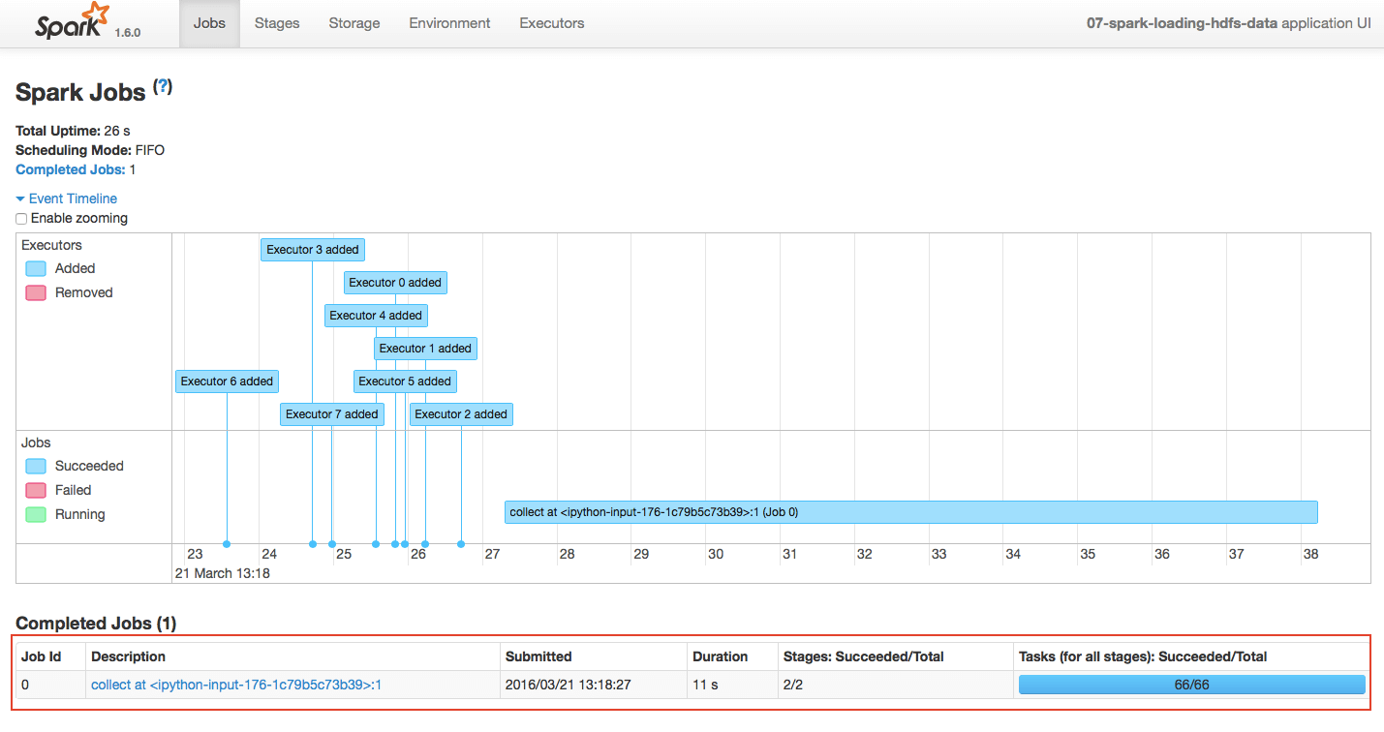Click the 66/66 tasks progress bar

click(1191, 685)
